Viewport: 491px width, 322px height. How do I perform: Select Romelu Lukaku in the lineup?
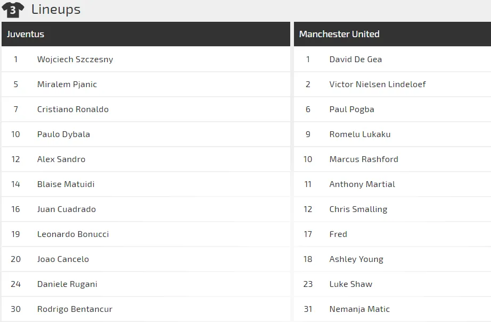point(360,134)
